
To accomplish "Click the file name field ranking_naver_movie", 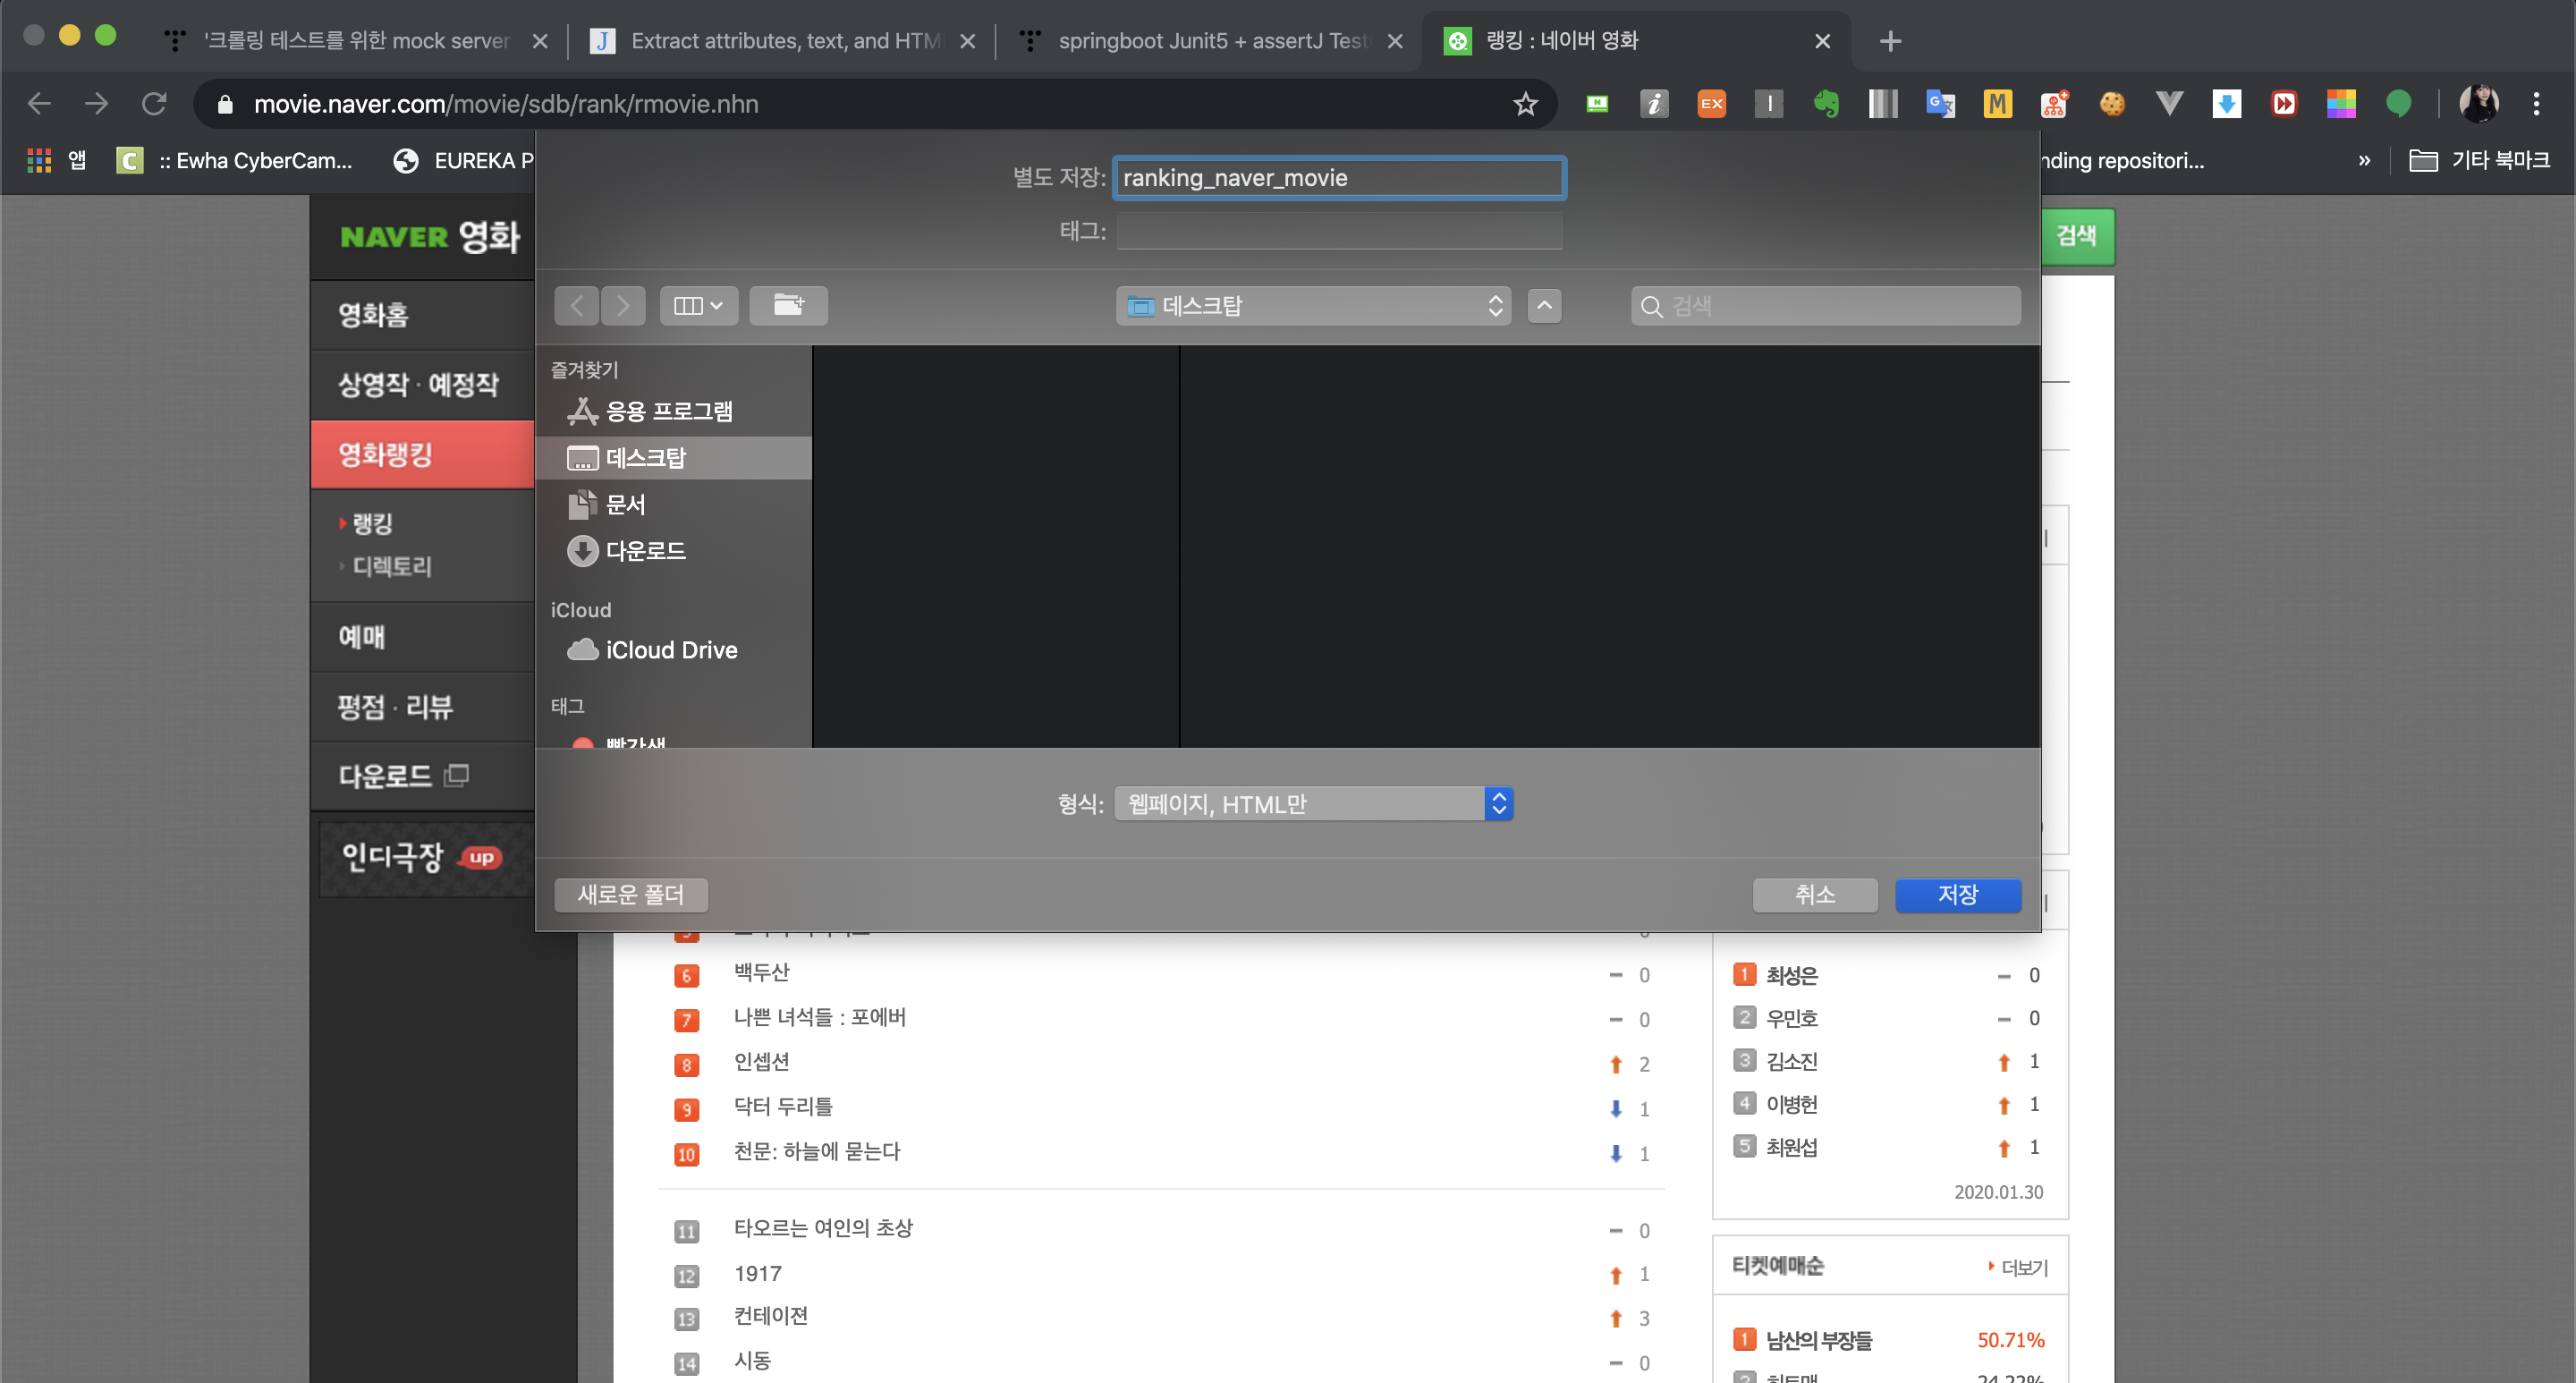I will (1339, 178).
